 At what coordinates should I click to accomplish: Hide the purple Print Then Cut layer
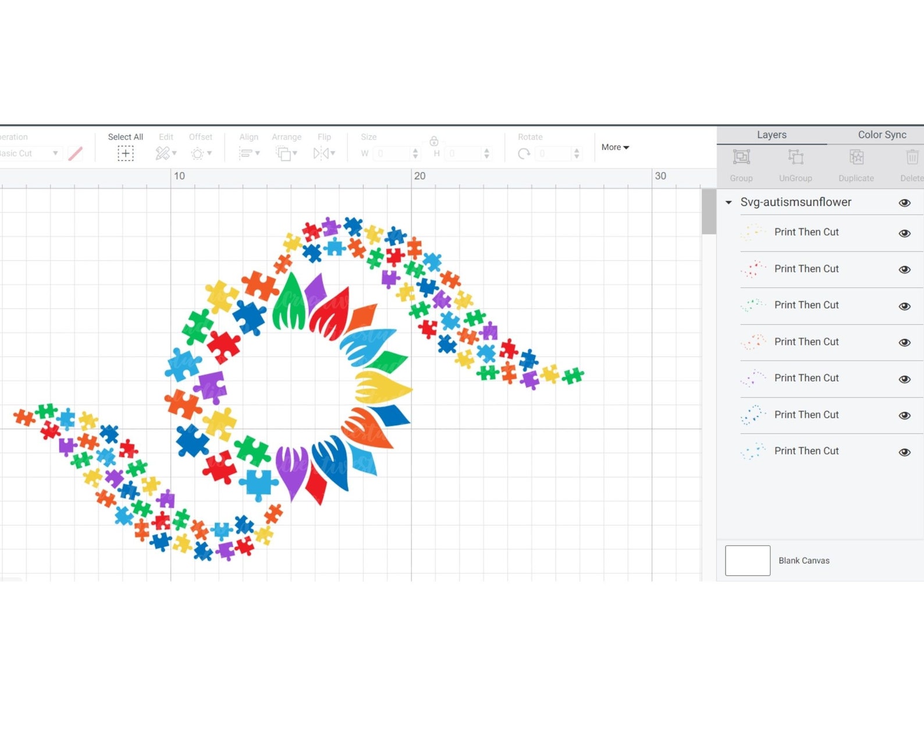click(x=904, y=379)
